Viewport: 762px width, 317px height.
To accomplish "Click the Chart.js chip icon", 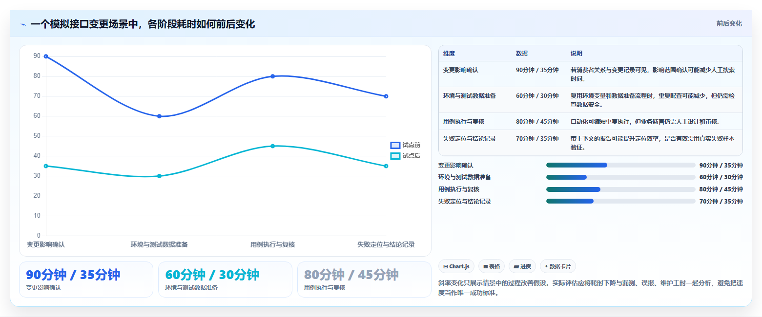I will 446,266.
